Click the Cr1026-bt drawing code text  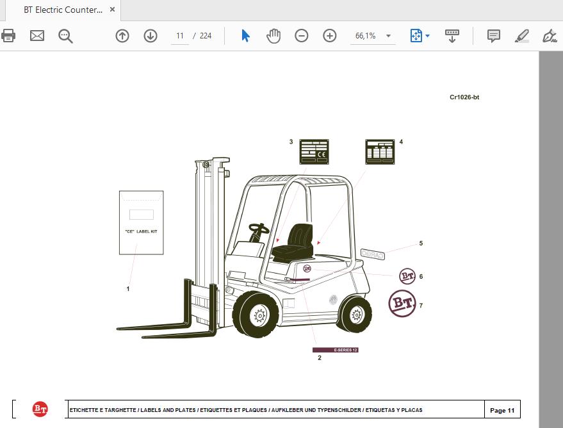[464, 97]
